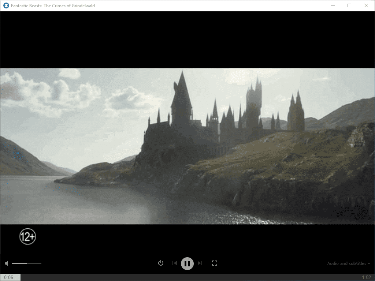Click the app logo in title bar
375x281 pixels.
(6, 5)
